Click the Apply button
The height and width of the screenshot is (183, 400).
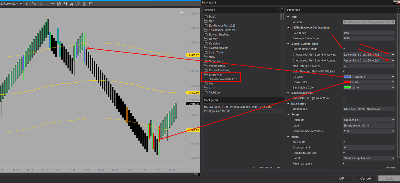coord(389,178)
